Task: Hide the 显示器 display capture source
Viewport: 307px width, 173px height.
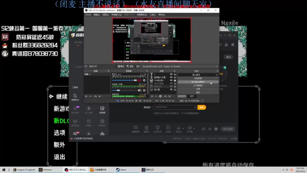Action: [x=171, y=90]
